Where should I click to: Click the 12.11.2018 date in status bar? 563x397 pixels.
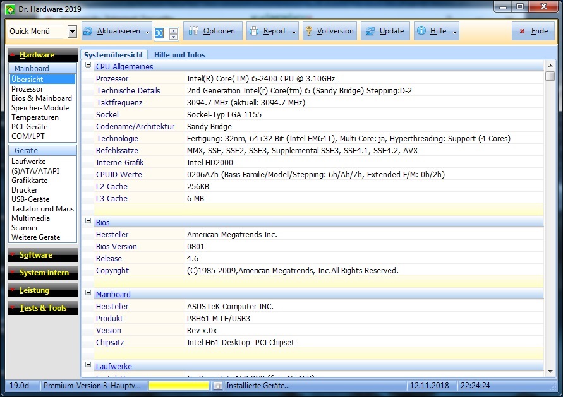[x=430, y=386]
